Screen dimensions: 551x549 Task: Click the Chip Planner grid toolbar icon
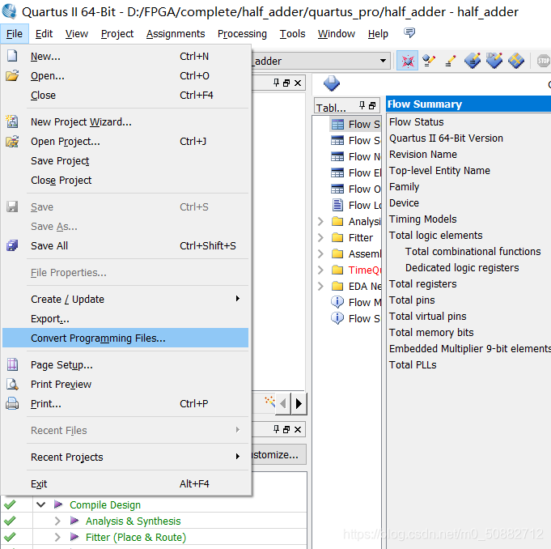point(516,61)
